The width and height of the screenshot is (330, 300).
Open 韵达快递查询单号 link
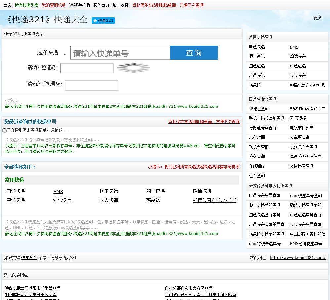click(306, 205)
